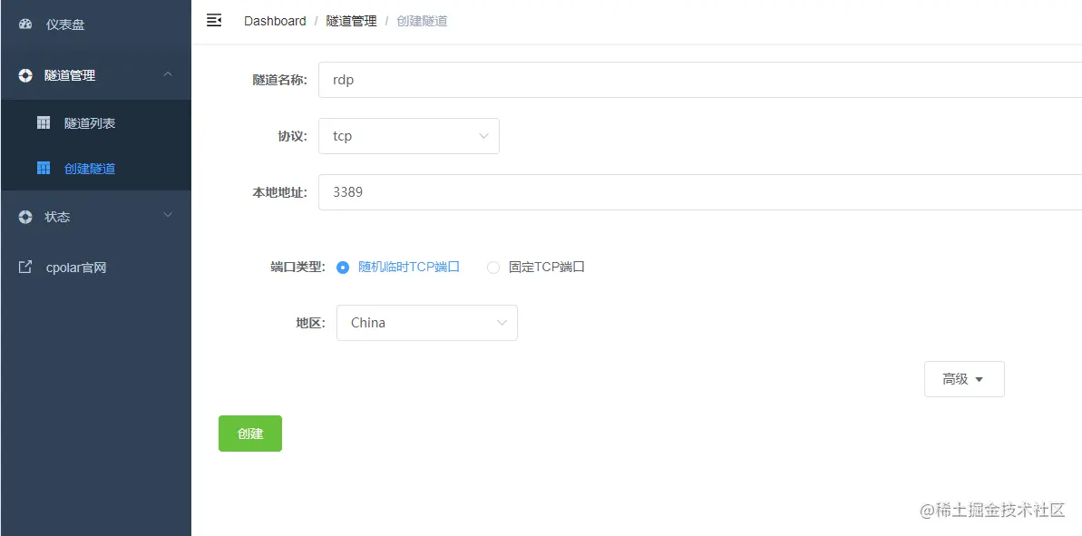Click 隧道管理 in the breadcrumb
Viewport: 1082px width, 536px height.
pos(351,21)
